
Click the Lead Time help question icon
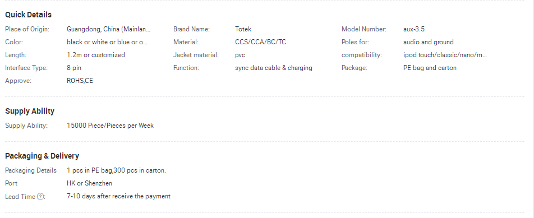coord(40,197)
